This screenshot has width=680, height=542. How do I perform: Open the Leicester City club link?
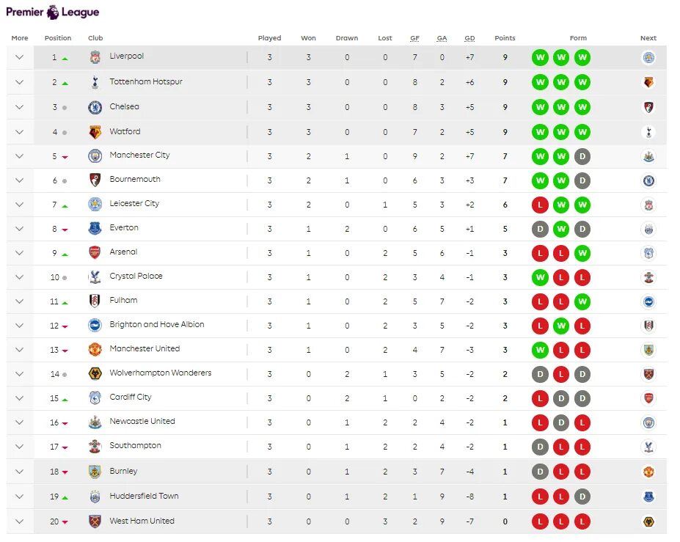(x=134, y=204)
